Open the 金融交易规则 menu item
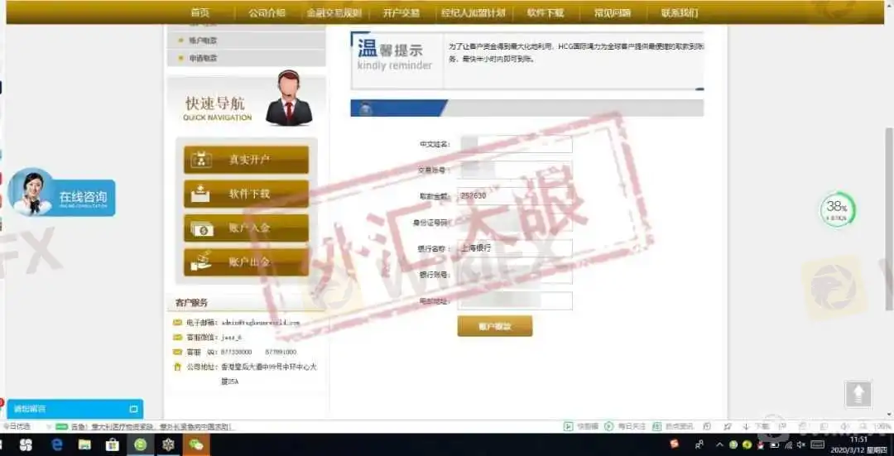 [x=334, y=12]
